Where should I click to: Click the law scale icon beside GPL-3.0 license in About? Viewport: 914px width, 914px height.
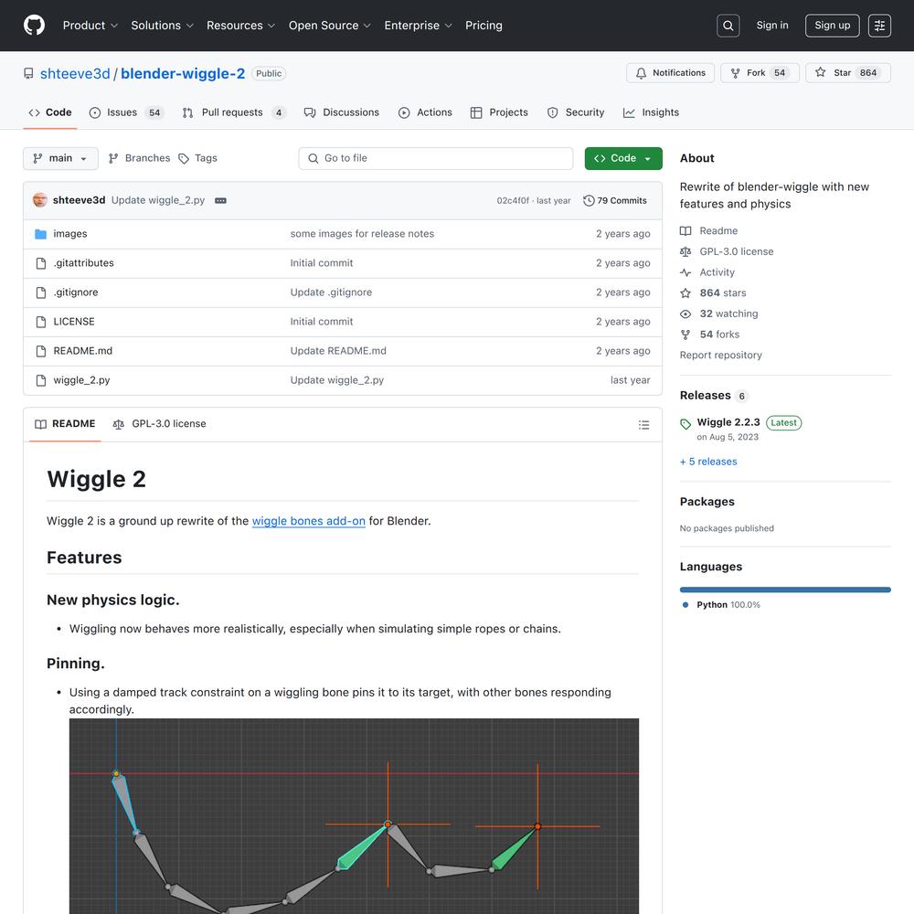click(685, 252)
